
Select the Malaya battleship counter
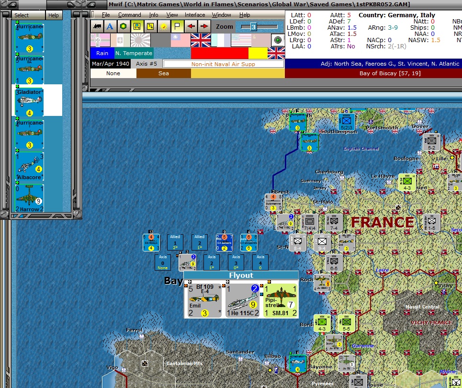click(151, 242)
